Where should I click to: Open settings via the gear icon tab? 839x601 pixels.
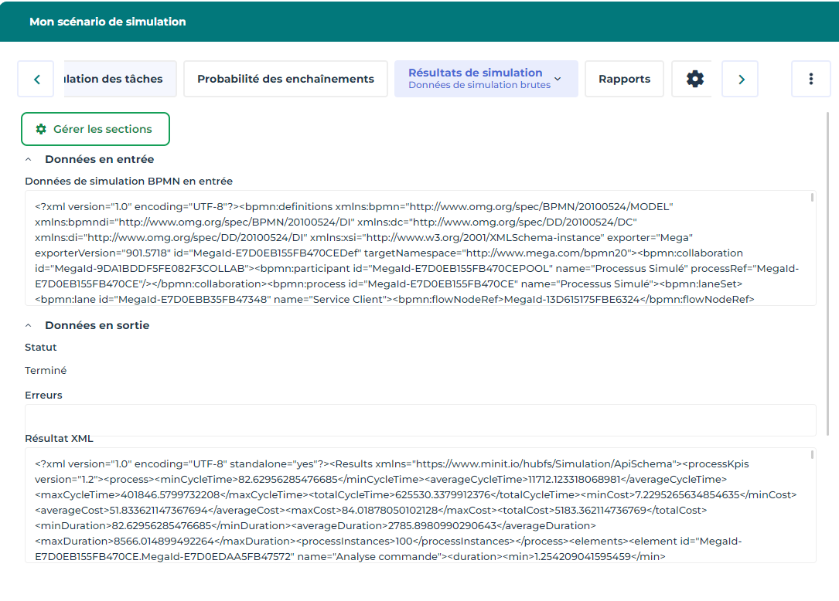(x=695, y=79)
